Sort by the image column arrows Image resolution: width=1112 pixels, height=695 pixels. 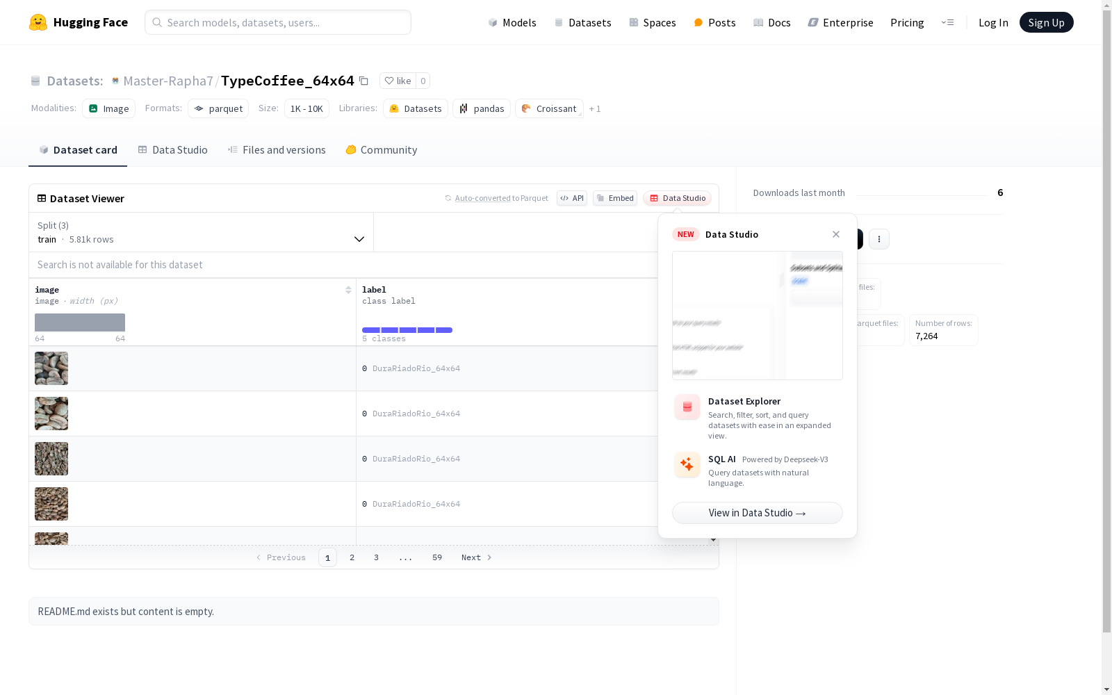click(x=348, y=290)
